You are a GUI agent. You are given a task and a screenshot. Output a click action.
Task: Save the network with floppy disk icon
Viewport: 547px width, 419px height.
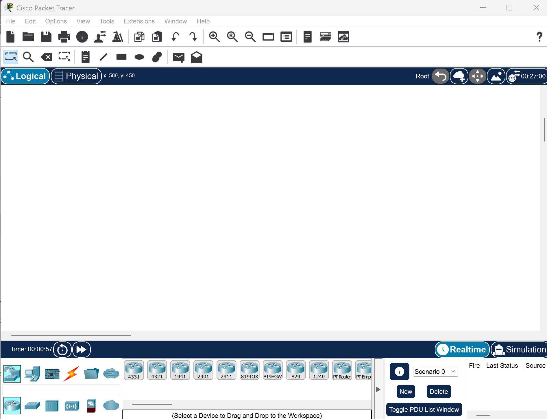46,37
